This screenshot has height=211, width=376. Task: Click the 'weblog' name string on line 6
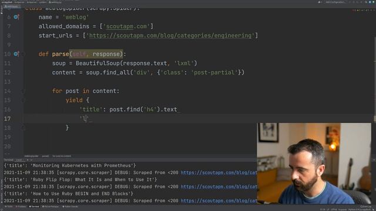(76, 17)
